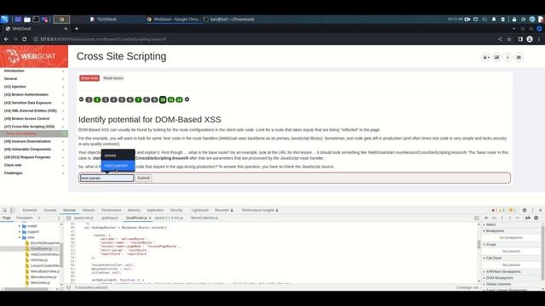Go to next lesson page arrow

point(187,99)
